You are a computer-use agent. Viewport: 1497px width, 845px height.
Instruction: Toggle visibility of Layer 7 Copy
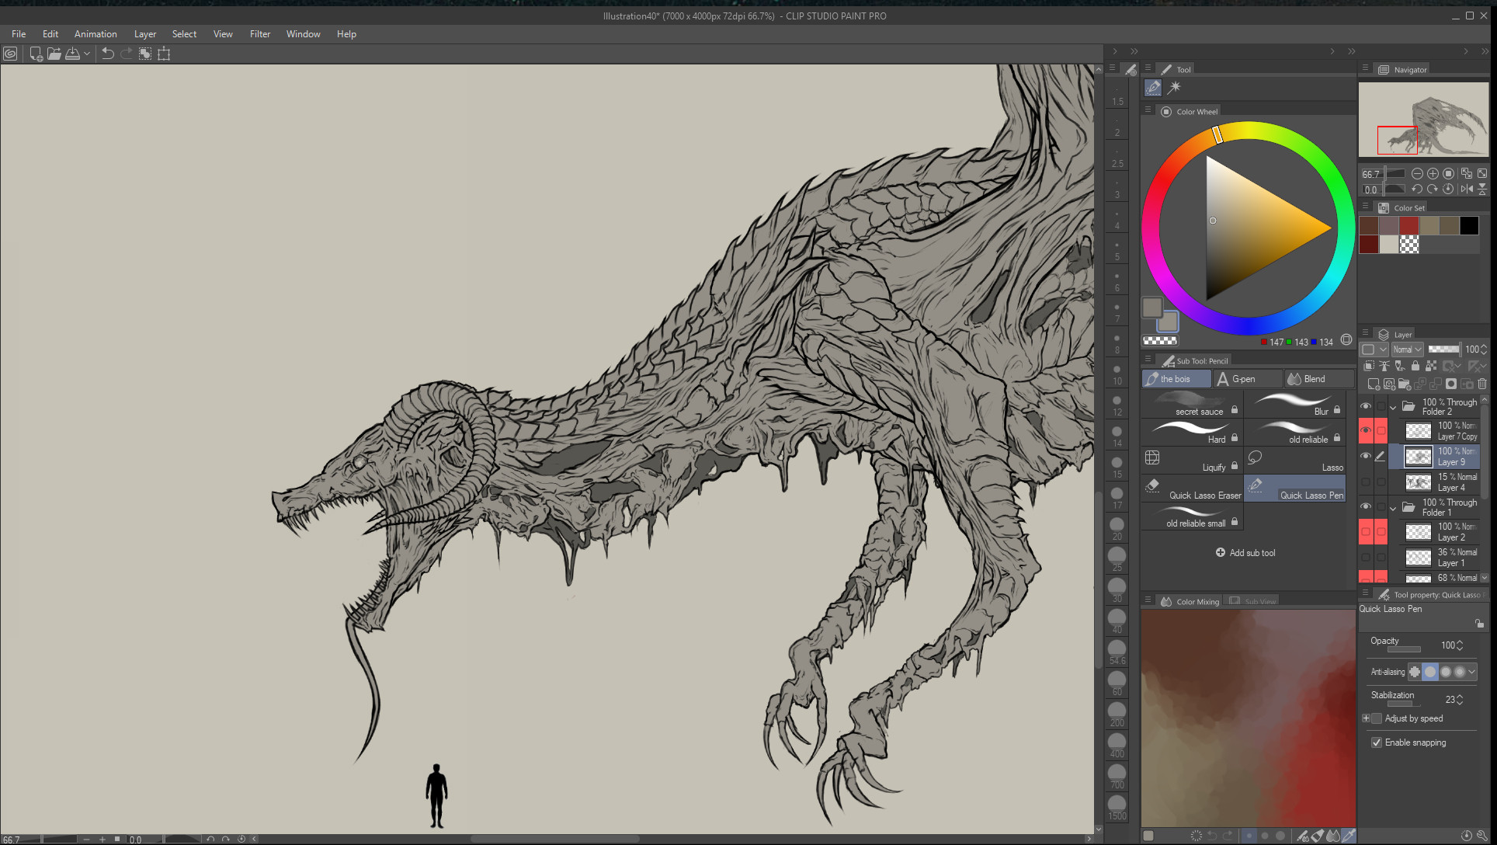[x=1366, y=430]
